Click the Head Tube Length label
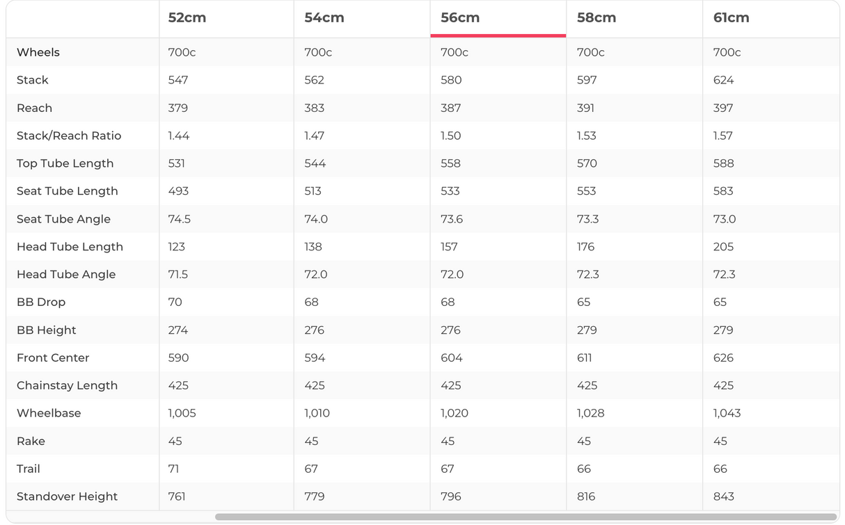Viewport: 845px width, 525px height. click(70, 247)
